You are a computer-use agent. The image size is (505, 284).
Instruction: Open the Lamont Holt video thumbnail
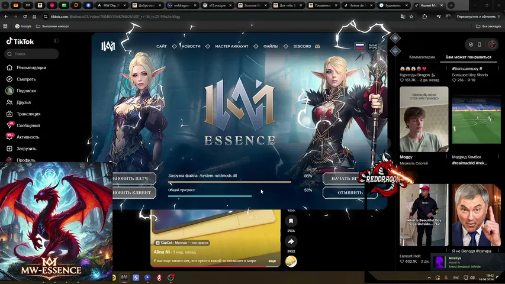(424, 215)
